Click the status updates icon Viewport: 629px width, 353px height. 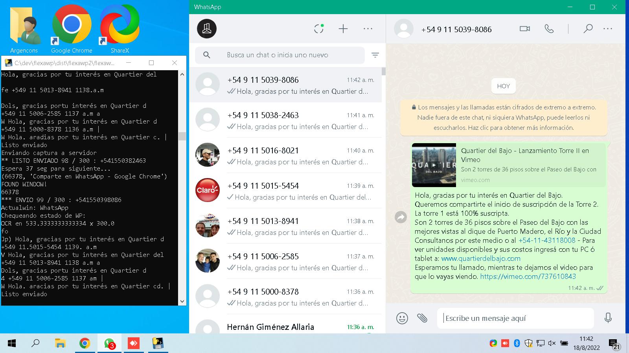(319, 29)
